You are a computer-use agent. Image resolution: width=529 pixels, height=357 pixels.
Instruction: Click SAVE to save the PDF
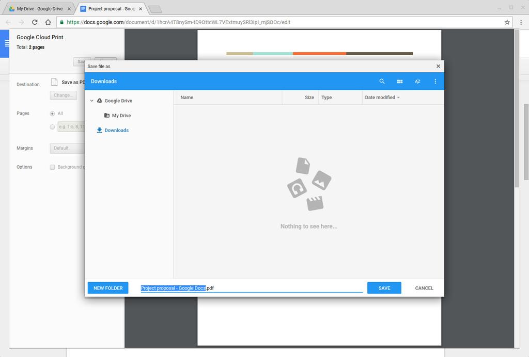coord(384,288)
